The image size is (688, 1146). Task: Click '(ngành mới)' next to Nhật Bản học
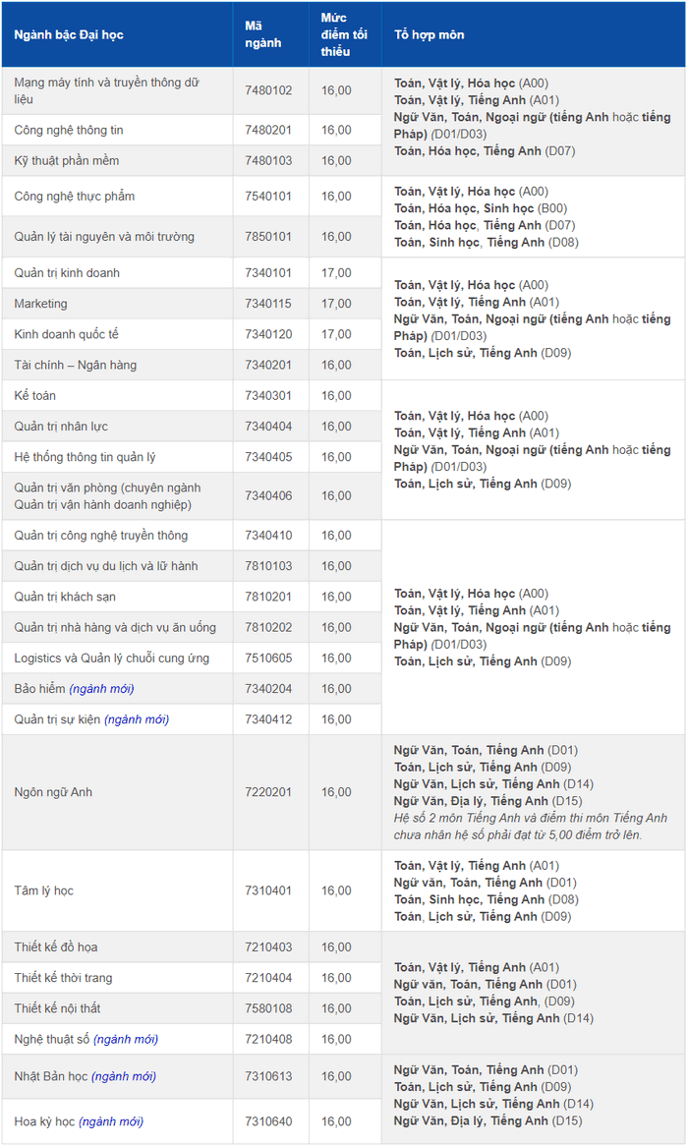point(124,1076)
